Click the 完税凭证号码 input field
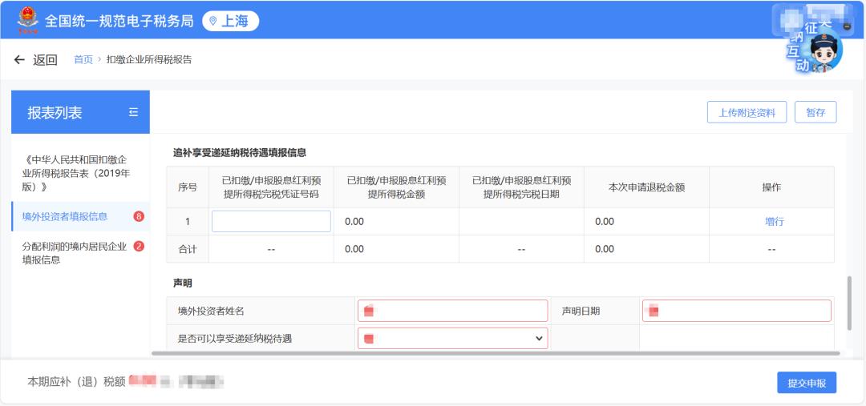 (x=271, y=222)
